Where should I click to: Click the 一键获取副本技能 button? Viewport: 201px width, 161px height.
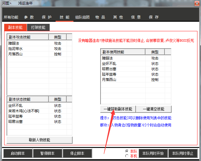pyautogui.click(x=118, y=109)
